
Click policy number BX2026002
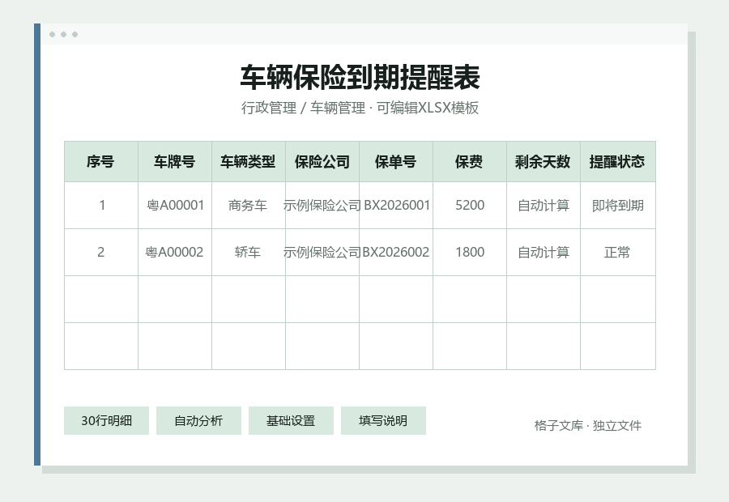395,252
